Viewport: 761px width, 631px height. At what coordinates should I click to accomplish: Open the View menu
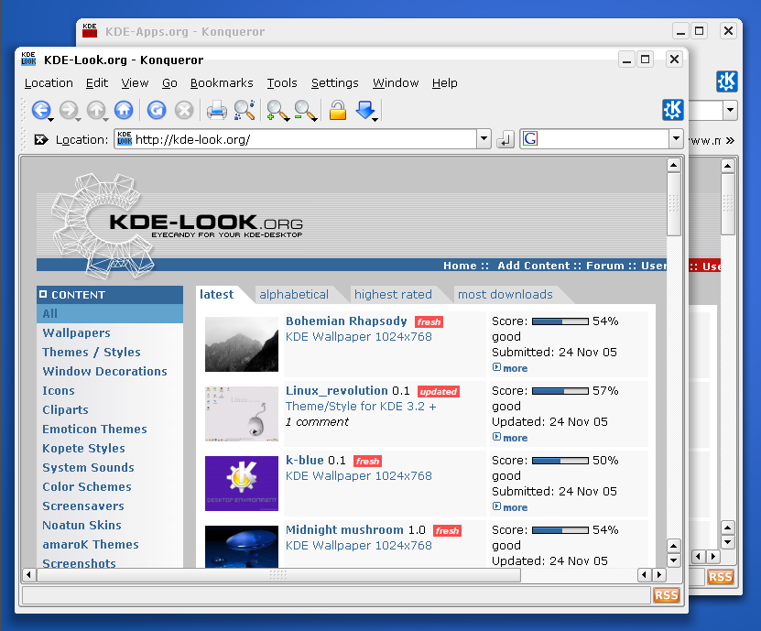coord(135,83)
